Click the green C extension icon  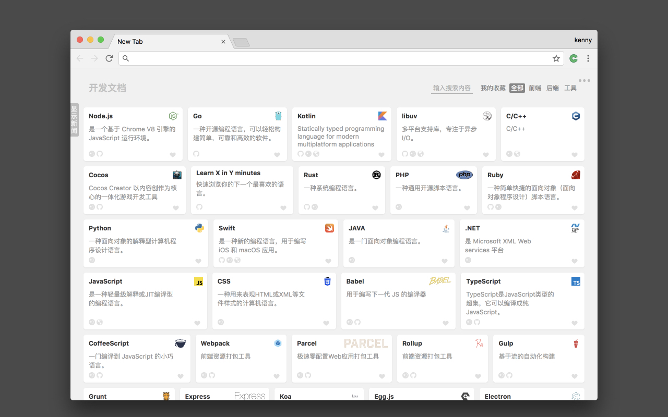[x=574, y=58]
